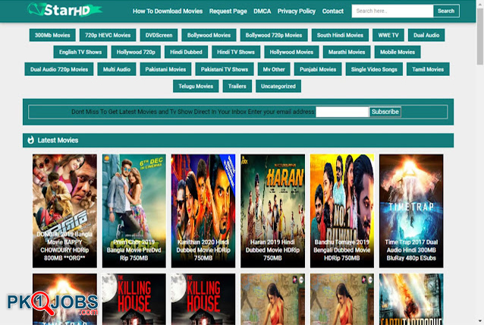Viewport: 484px width, 325px height.
Task: Click the StarHD logo
Action: 64,10
